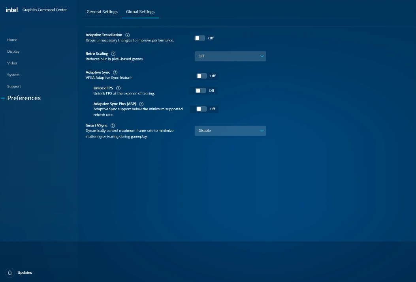This screenshot has width=416, height=282.
Task: Select the Retro Scaling description text
Action: click(114, 59)
